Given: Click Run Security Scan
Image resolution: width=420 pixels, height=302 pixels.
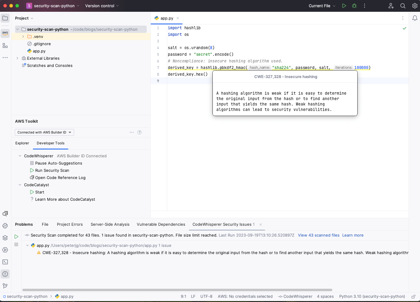Looking at the screenshot, I should [52, 170].
